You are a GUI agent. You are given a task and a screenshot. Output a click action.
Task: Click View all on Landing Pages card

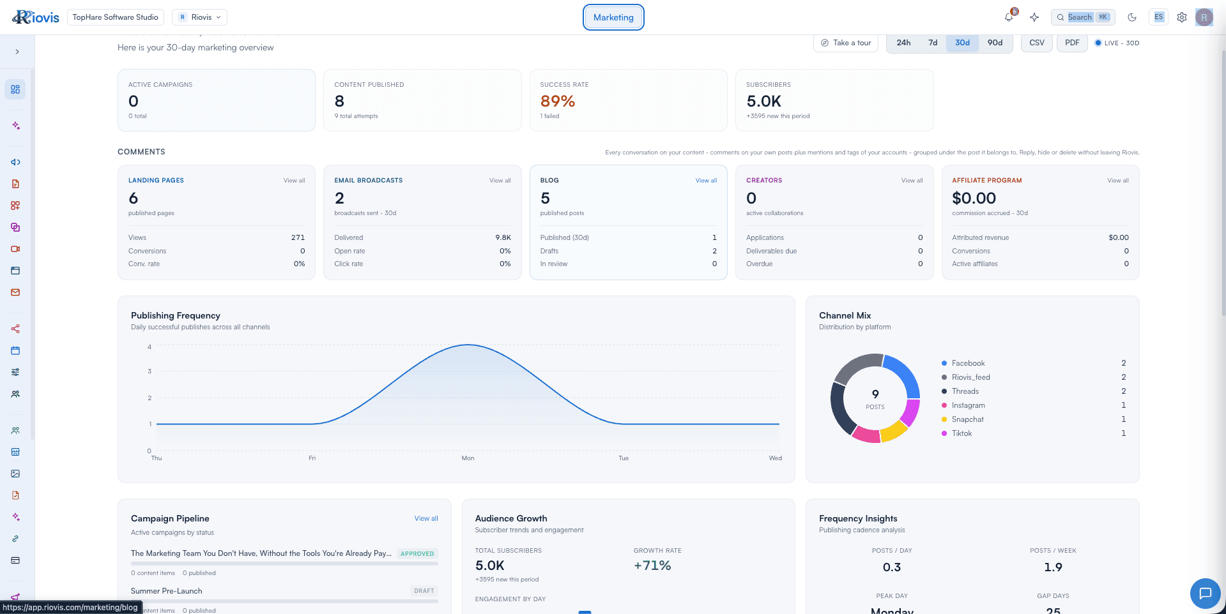point(295,181)
